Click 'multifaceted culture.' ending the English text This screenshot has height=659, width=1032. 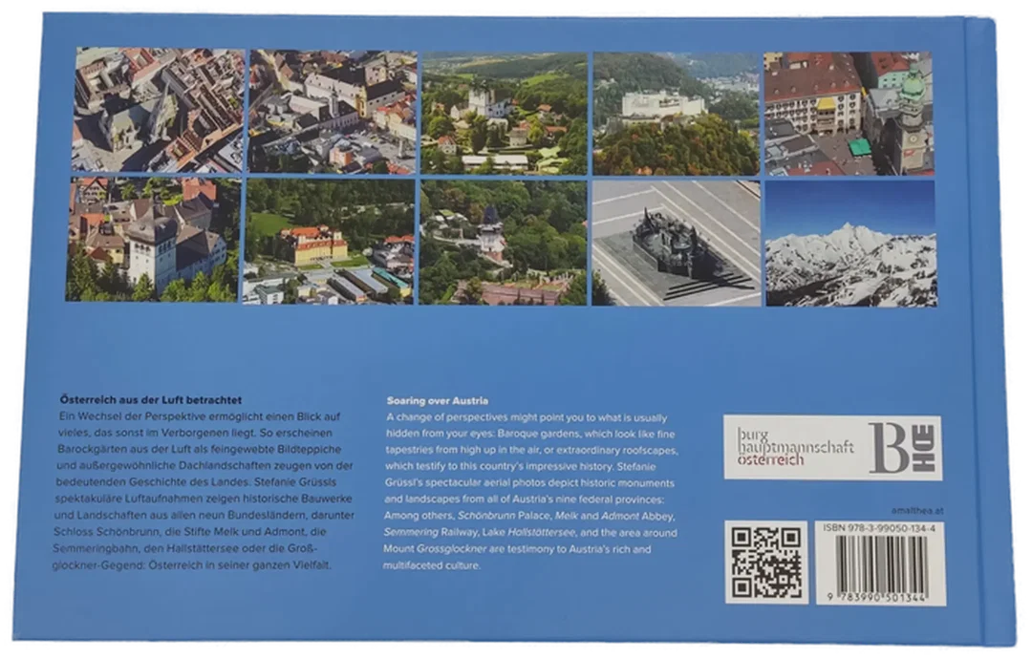coord(432,565)
